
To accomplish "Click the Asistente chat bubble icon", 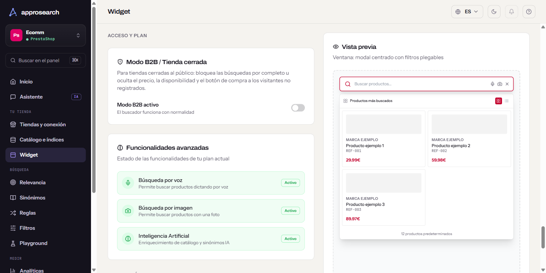I will 13,97.
